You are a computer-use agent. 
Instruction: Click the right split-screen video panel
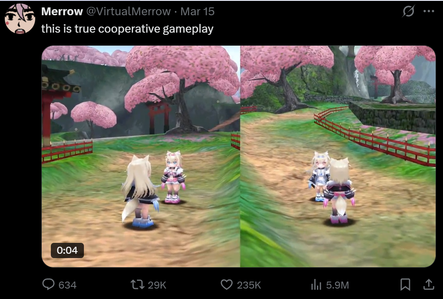[338, 156]
